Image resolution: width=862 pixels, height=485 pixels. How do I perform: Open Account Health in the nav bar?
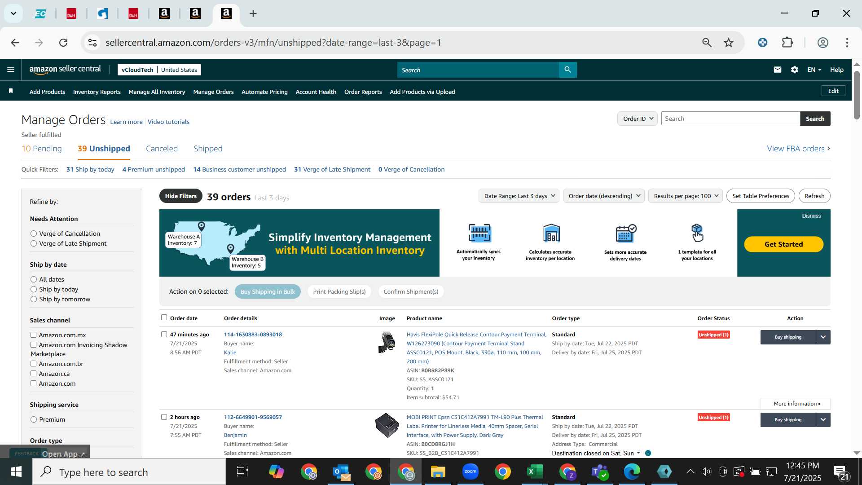pos(316,92)
